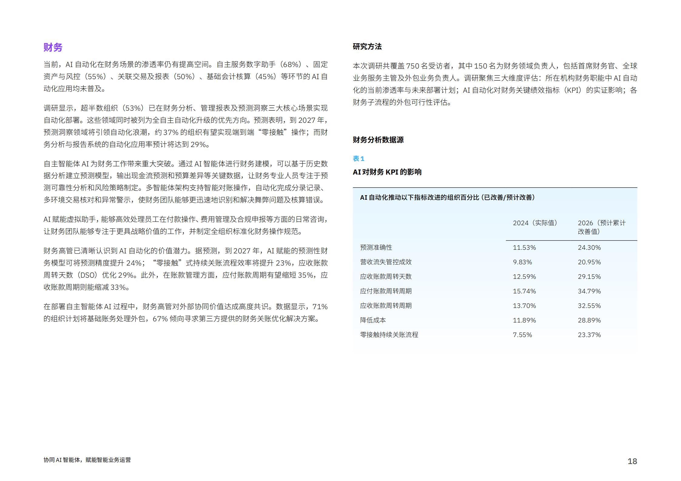
Task: Click the 应付账款周转周期 row label
Action: click(386, 291)
